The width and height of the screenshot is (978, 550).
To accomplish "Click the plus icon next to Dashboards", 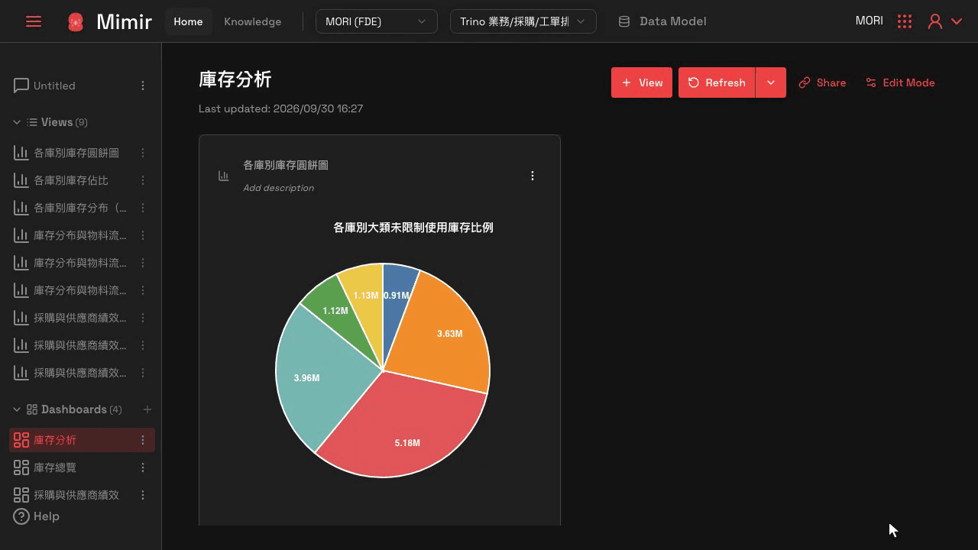I will [x=147, y=409].
